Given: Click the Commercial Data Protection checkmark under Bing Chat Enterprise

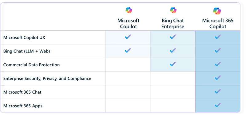Looking at the screenshot, I should 173,64.
